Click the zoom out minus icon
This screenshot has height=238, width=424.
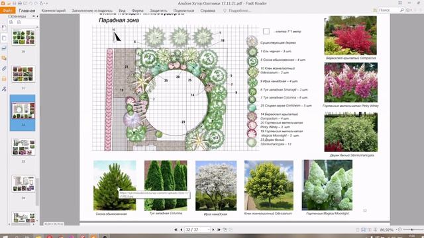[400, 229]
